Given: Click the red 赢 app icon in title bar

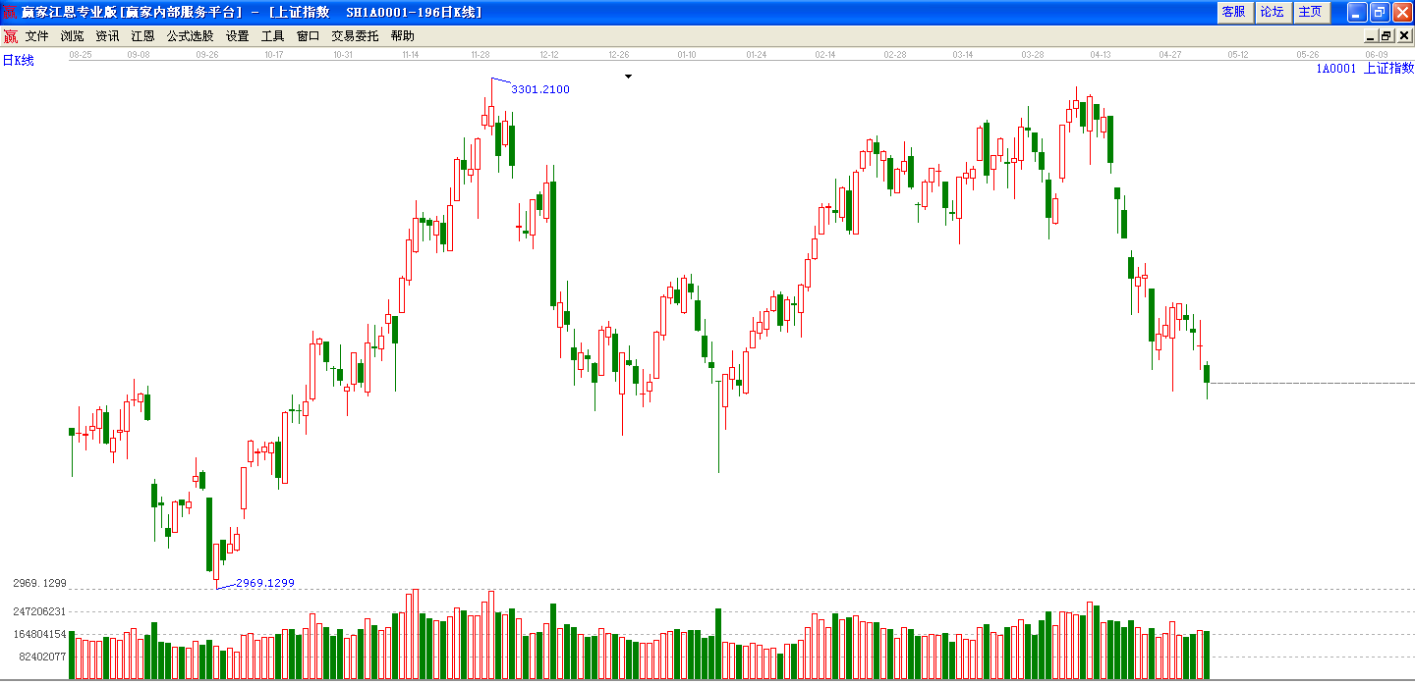Looking at the screenshot, I should pos(11,12).
